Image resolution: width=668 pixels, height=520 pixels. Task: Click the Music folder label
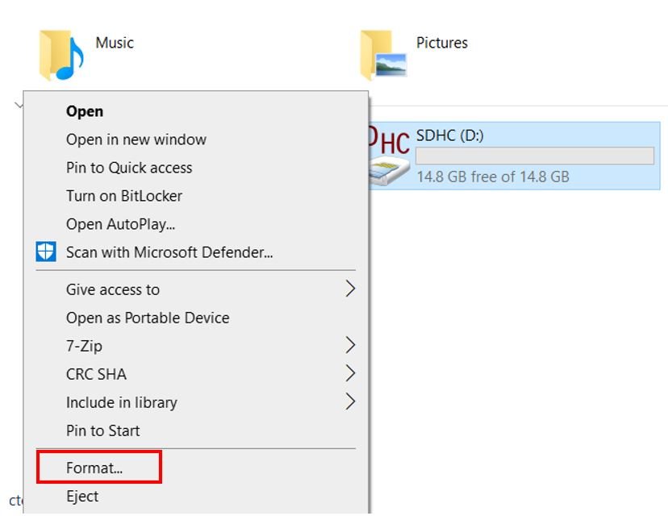pyautogui.click(x=115, y=43)
